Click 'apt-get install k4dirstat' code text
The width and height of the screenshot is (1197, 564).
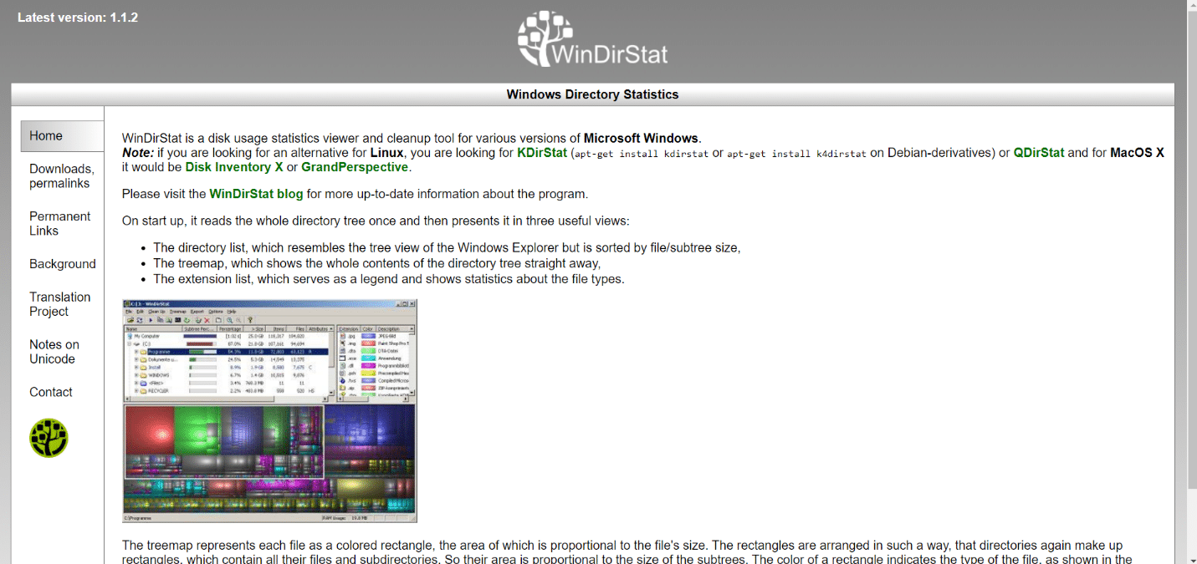click(x=796, y=154)
